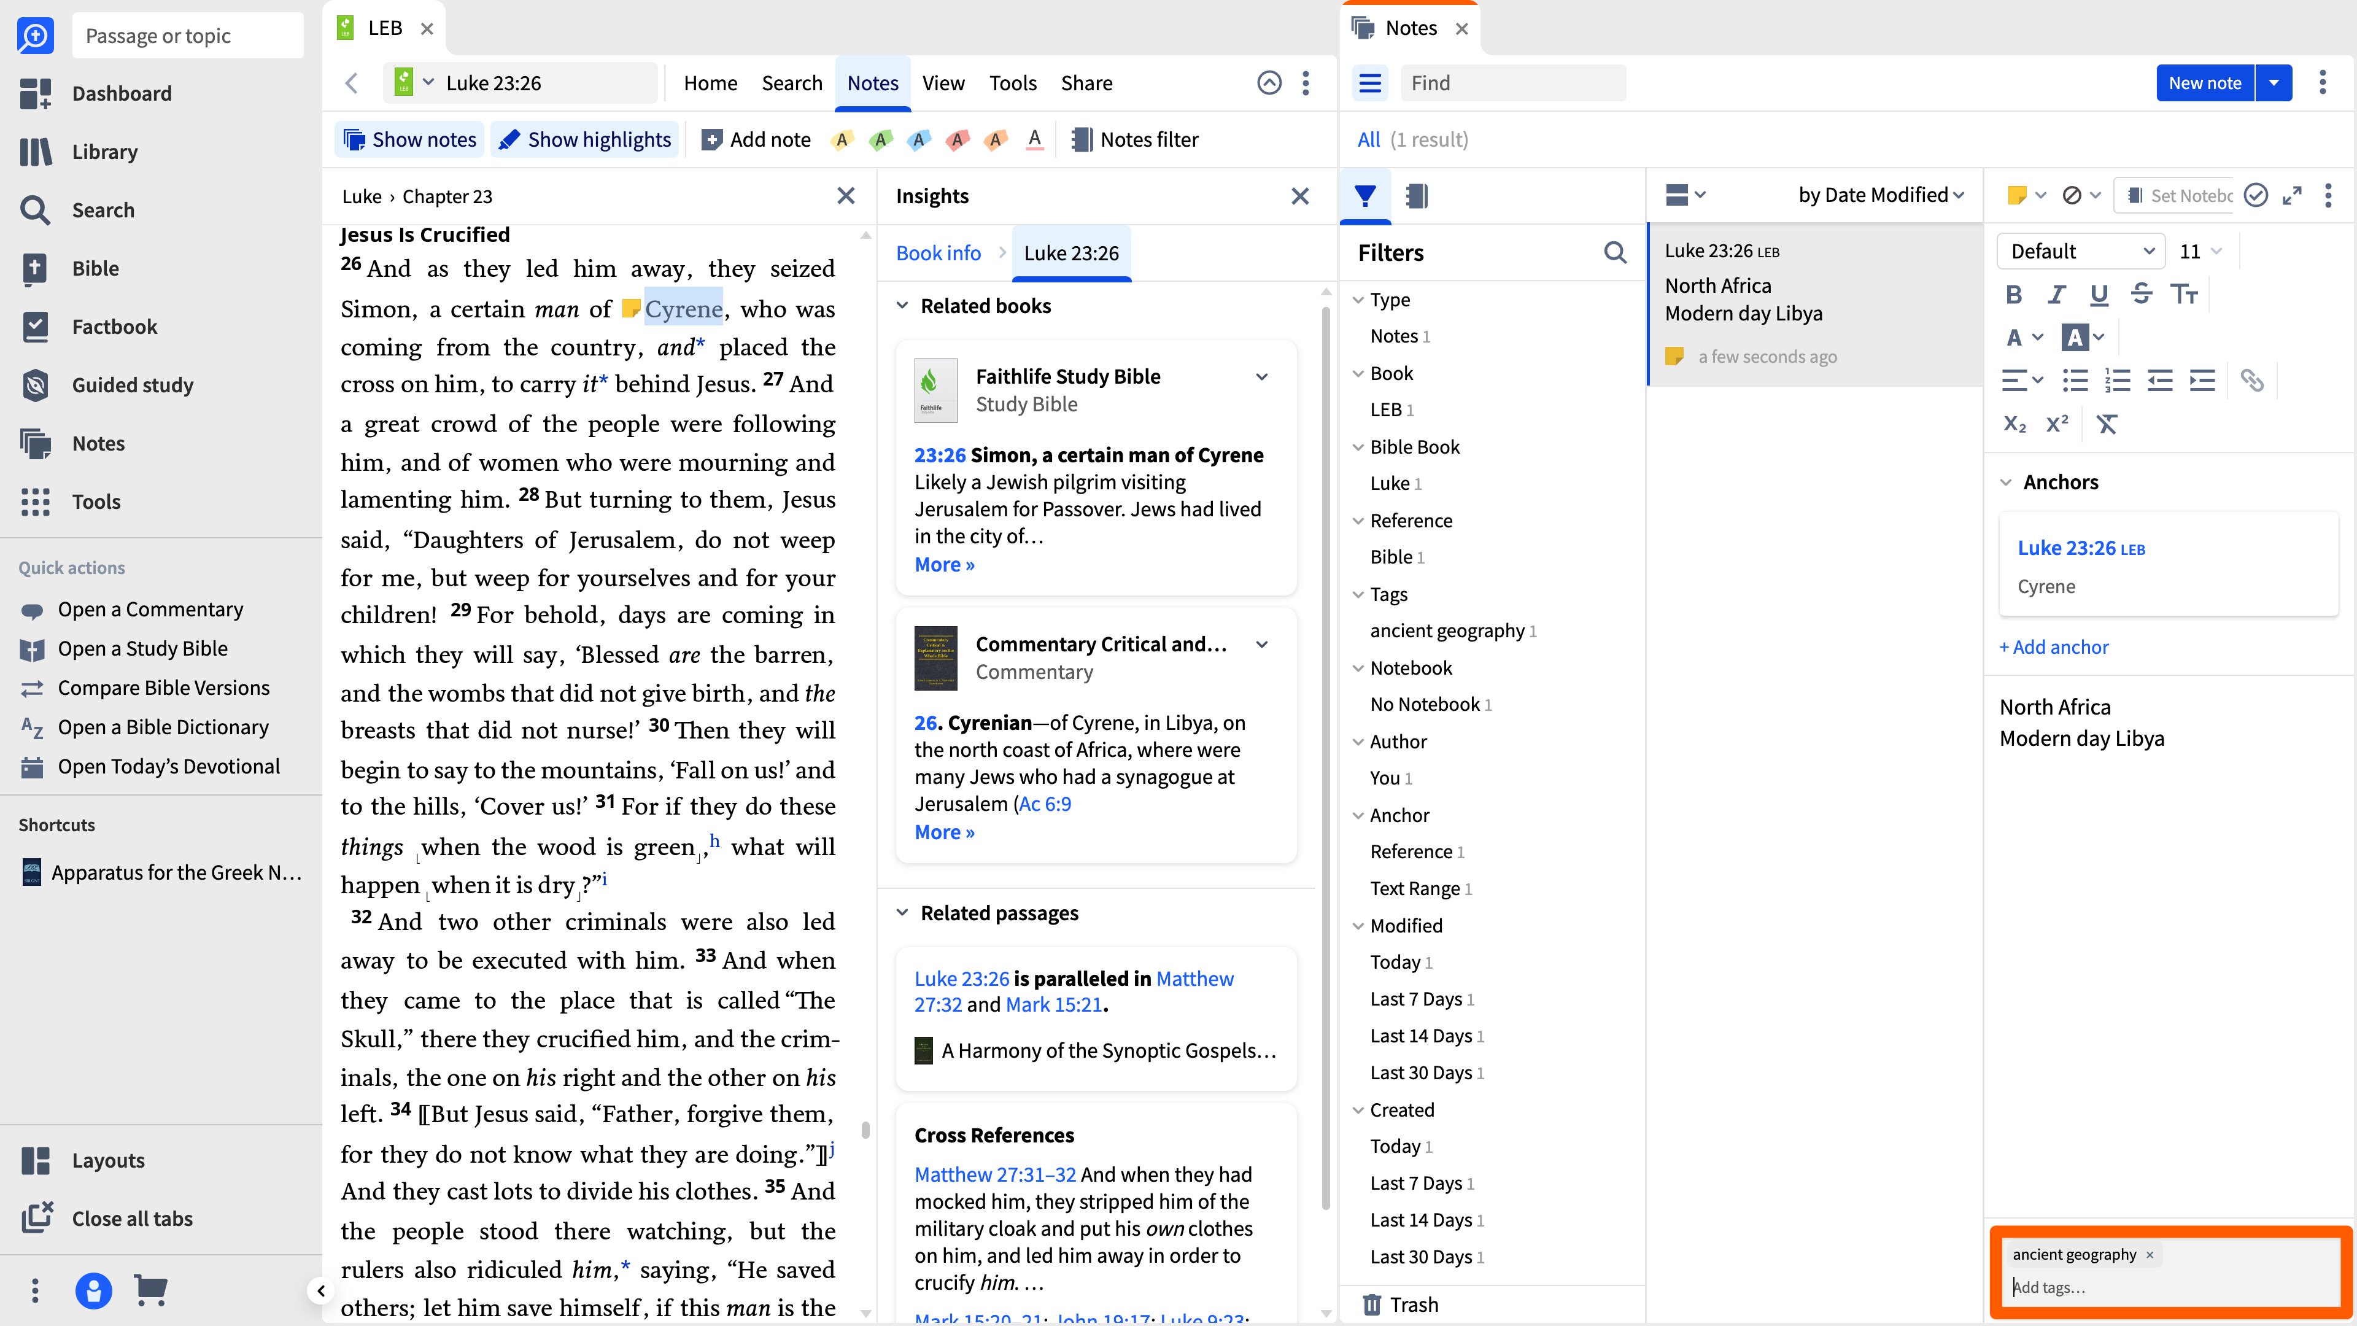Viewport: 2357px width, 1326px height.
Task: Toggle subscript in the note editor
Action: [2014, 424]
